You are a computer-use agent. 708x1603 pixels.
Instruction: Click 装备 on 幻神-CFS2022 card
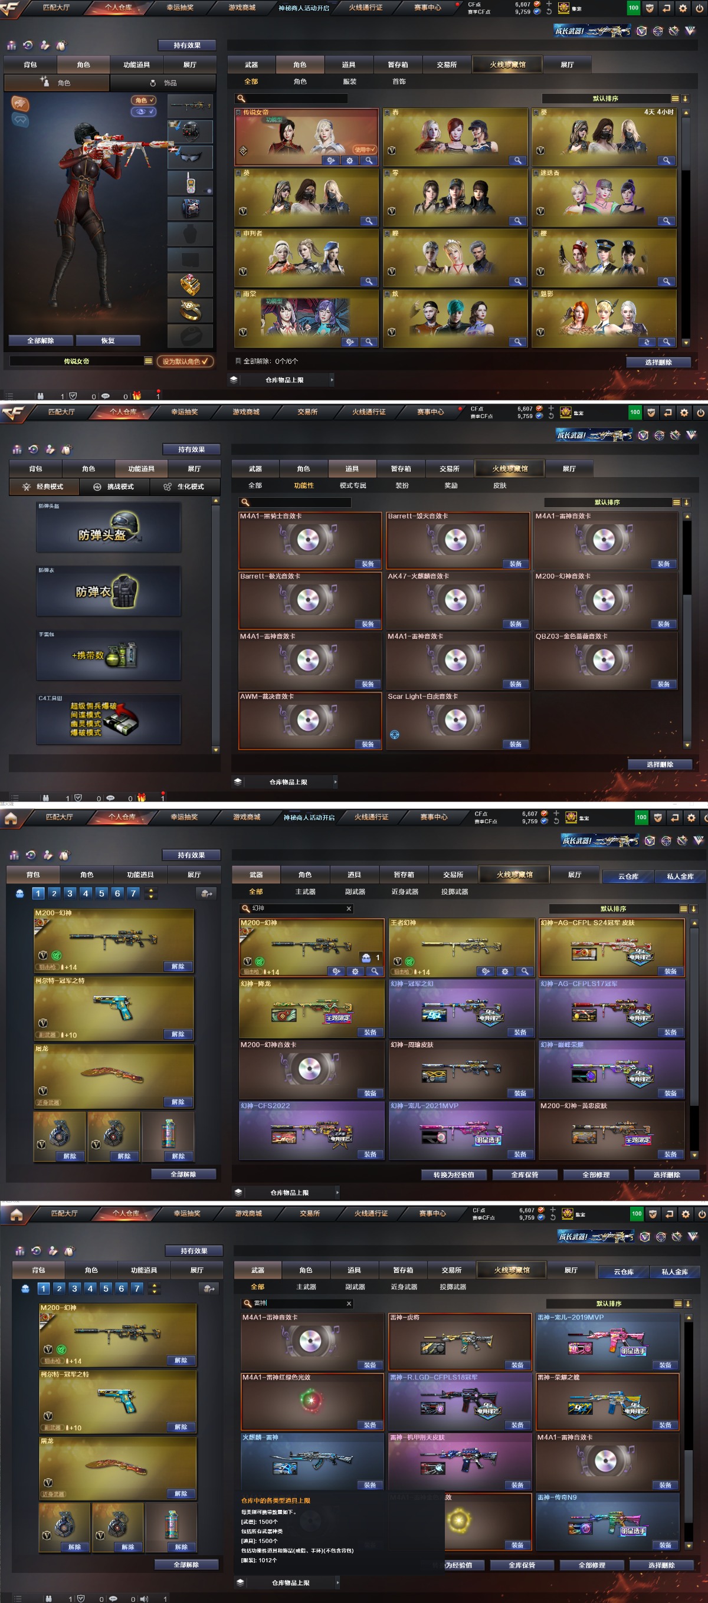click(371, 1154)
